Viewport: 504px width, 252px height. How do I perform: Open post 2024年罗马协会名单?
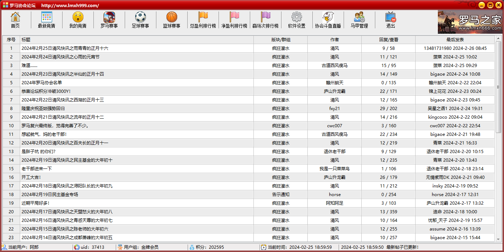pyautogui.click(x=42, y=83)
